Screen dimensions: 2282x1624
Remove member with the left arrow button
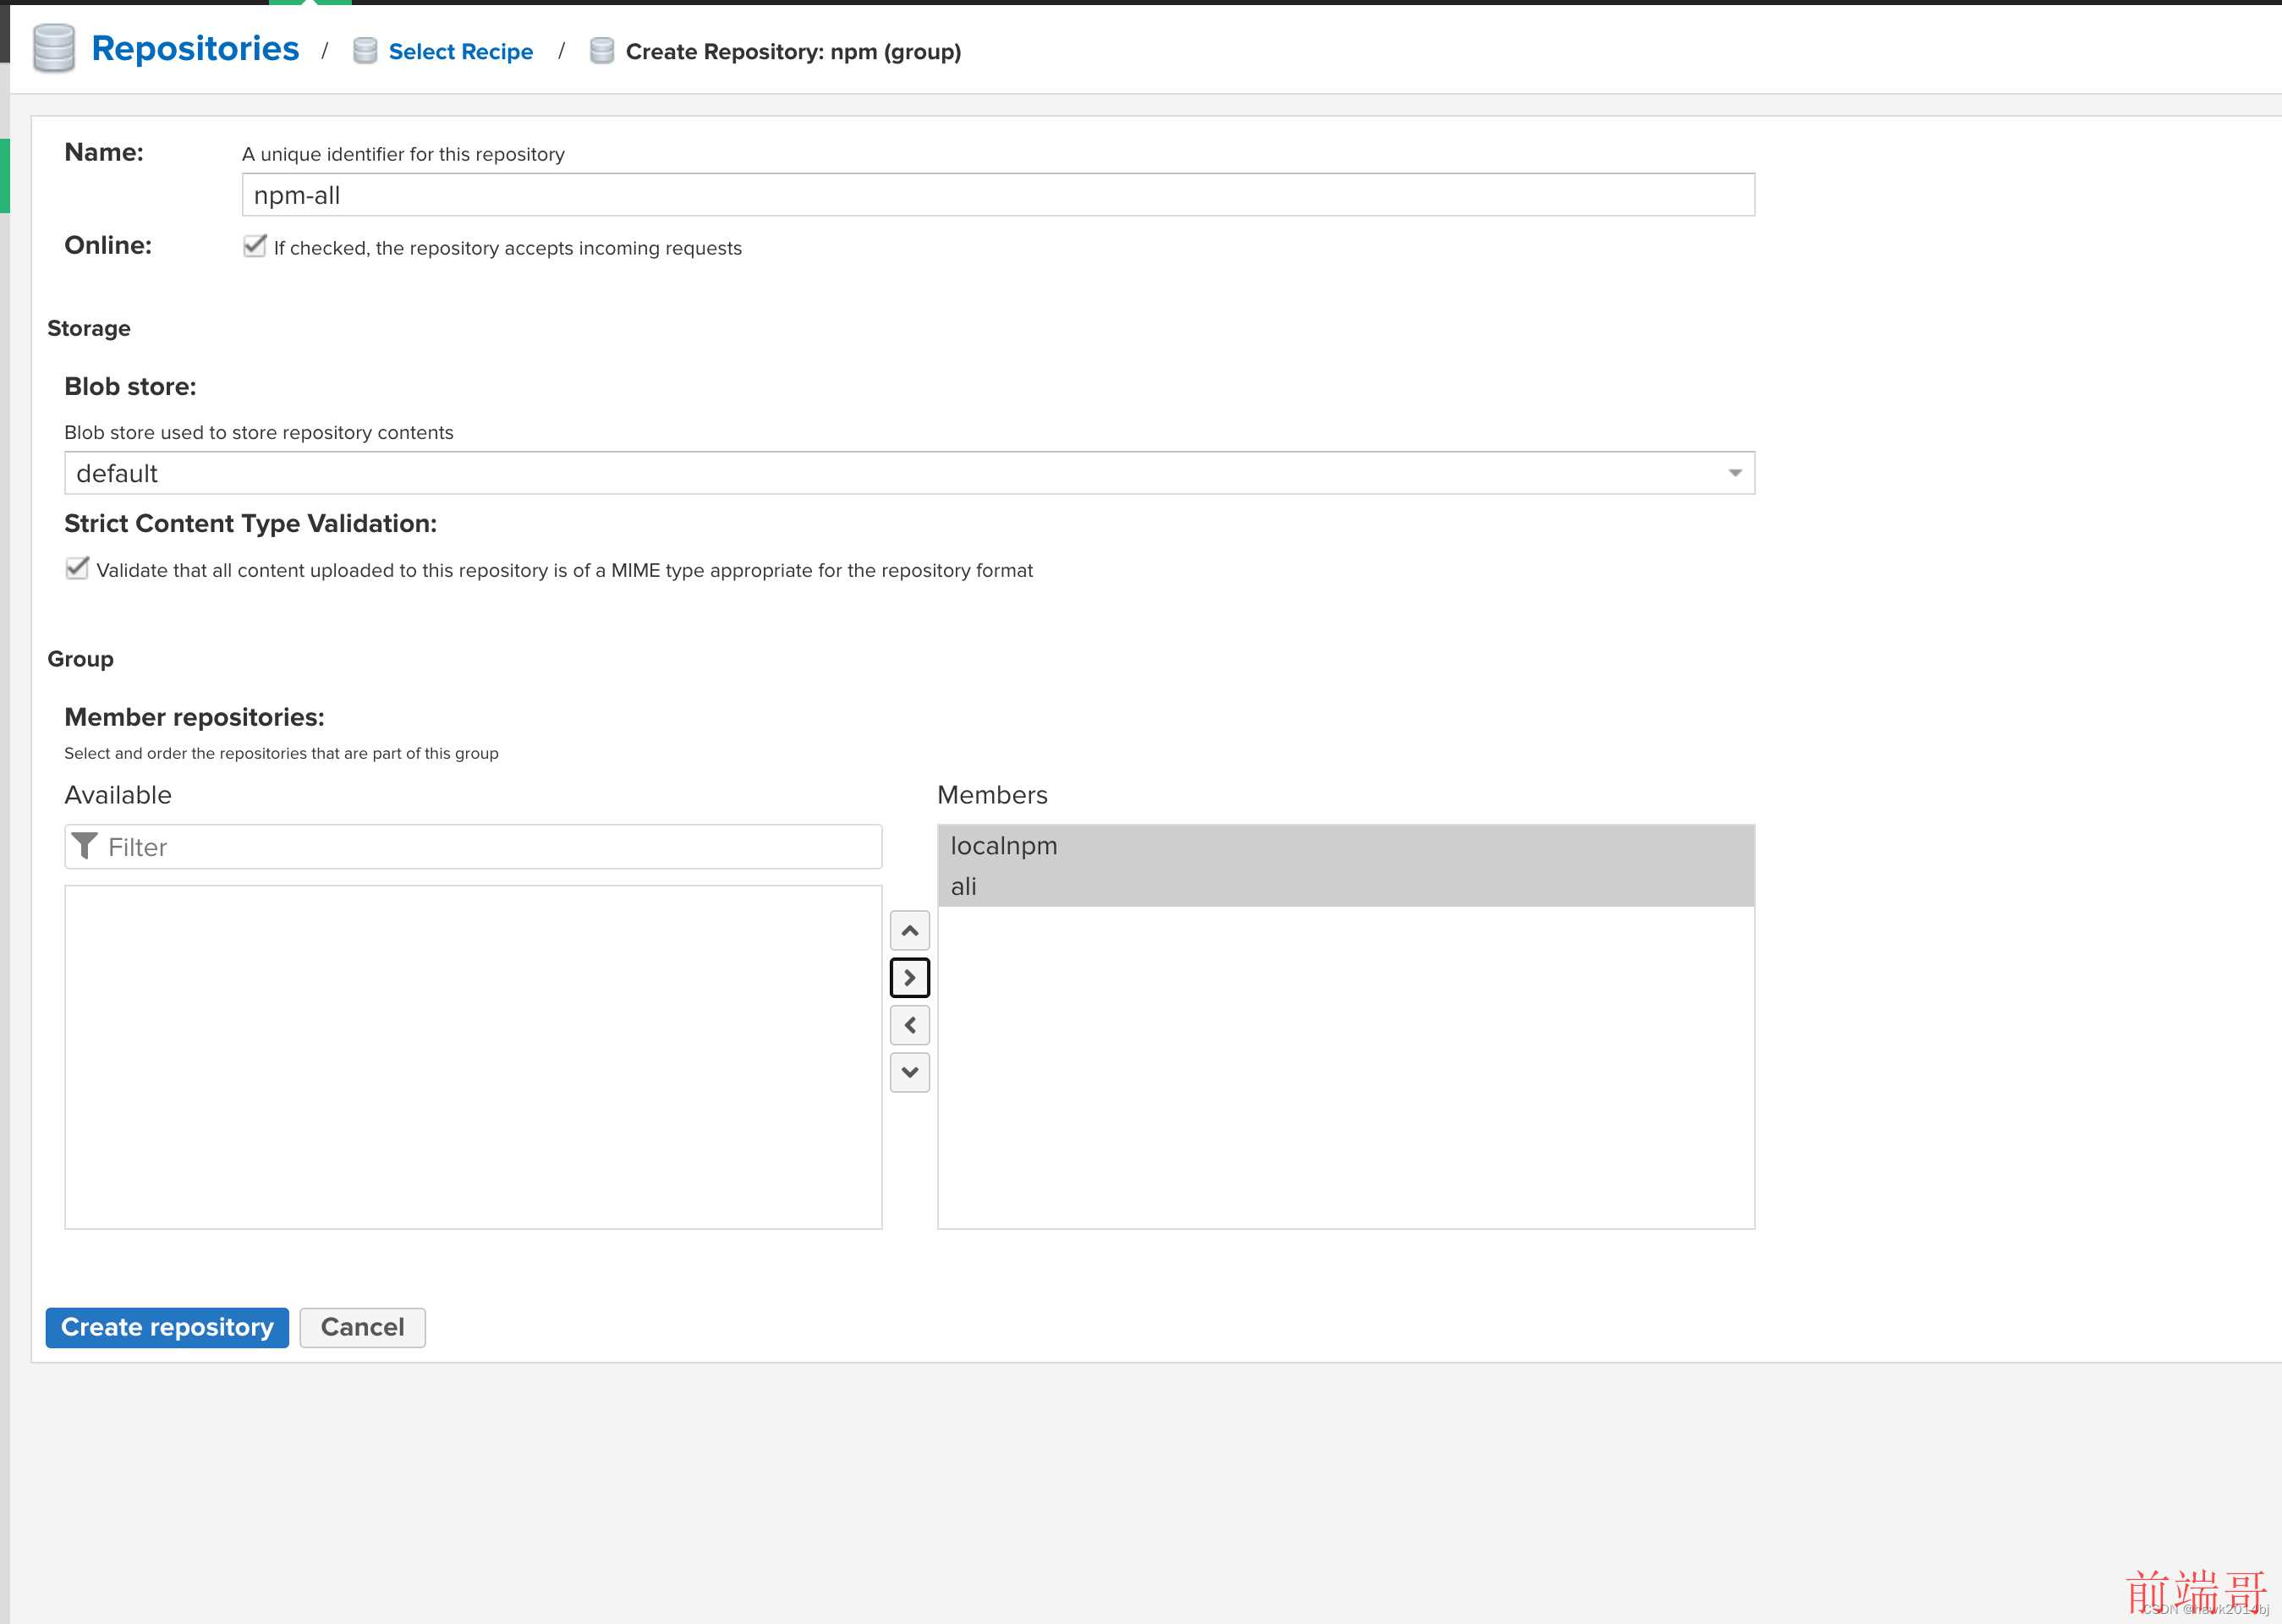(910, 1025)
